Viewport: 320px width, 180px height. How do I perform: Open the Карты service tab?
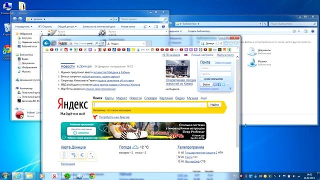109,98
